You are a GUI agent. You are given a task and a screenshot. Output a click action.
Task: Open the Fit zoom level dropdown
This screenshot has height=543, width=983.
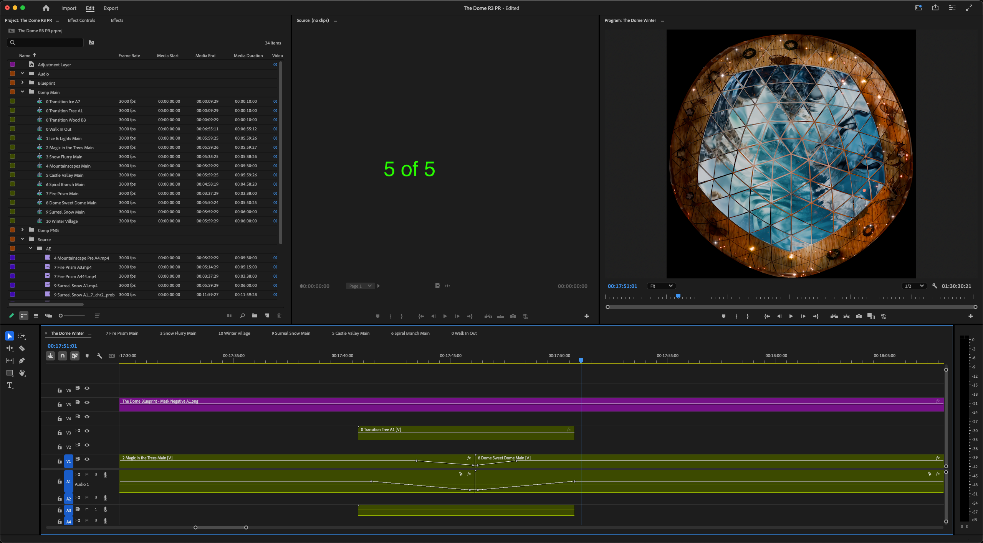coord(661,286)
